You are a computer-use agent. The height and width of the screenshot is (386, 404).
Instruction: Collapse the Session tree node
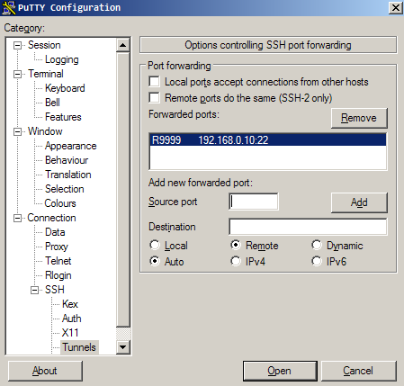click(18, 45)
